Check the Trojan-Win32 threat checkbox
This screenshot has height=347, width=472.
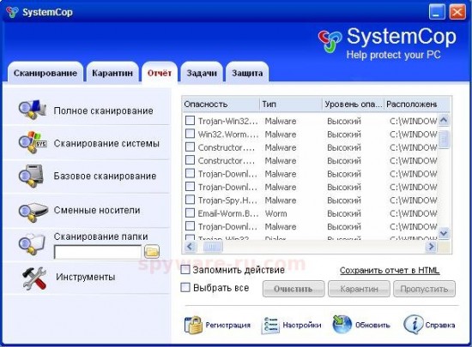(190, 121)
